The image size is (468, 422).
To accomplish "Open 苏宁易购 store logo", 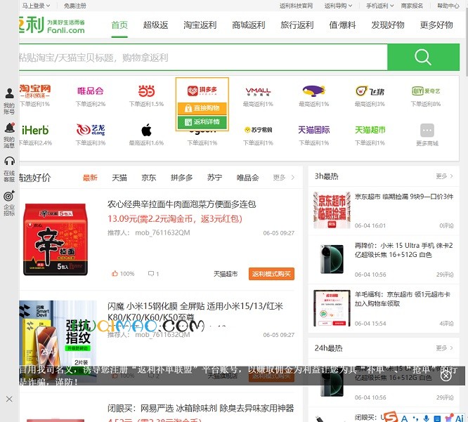I will click(x=258, y=130).
